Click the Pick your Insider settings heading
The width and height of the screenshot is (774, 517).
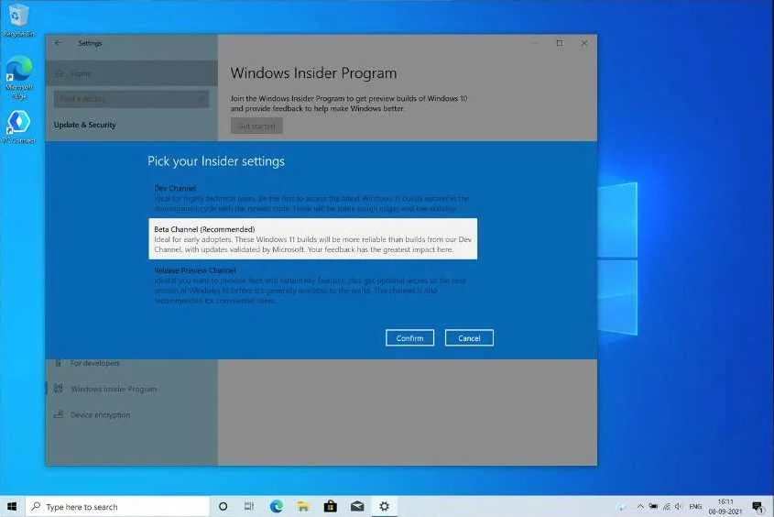(x=216, y=161)
